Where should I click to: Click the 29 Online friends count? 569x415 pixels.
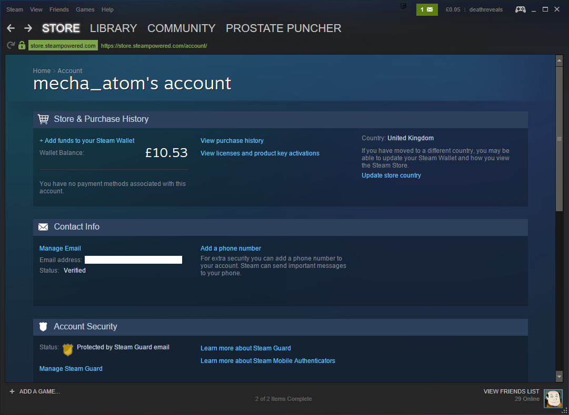pos(527,399)
